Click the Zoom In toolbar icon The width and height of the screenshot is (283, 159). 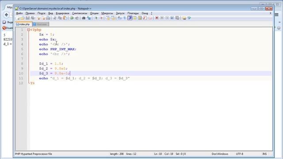pos(96,18)
